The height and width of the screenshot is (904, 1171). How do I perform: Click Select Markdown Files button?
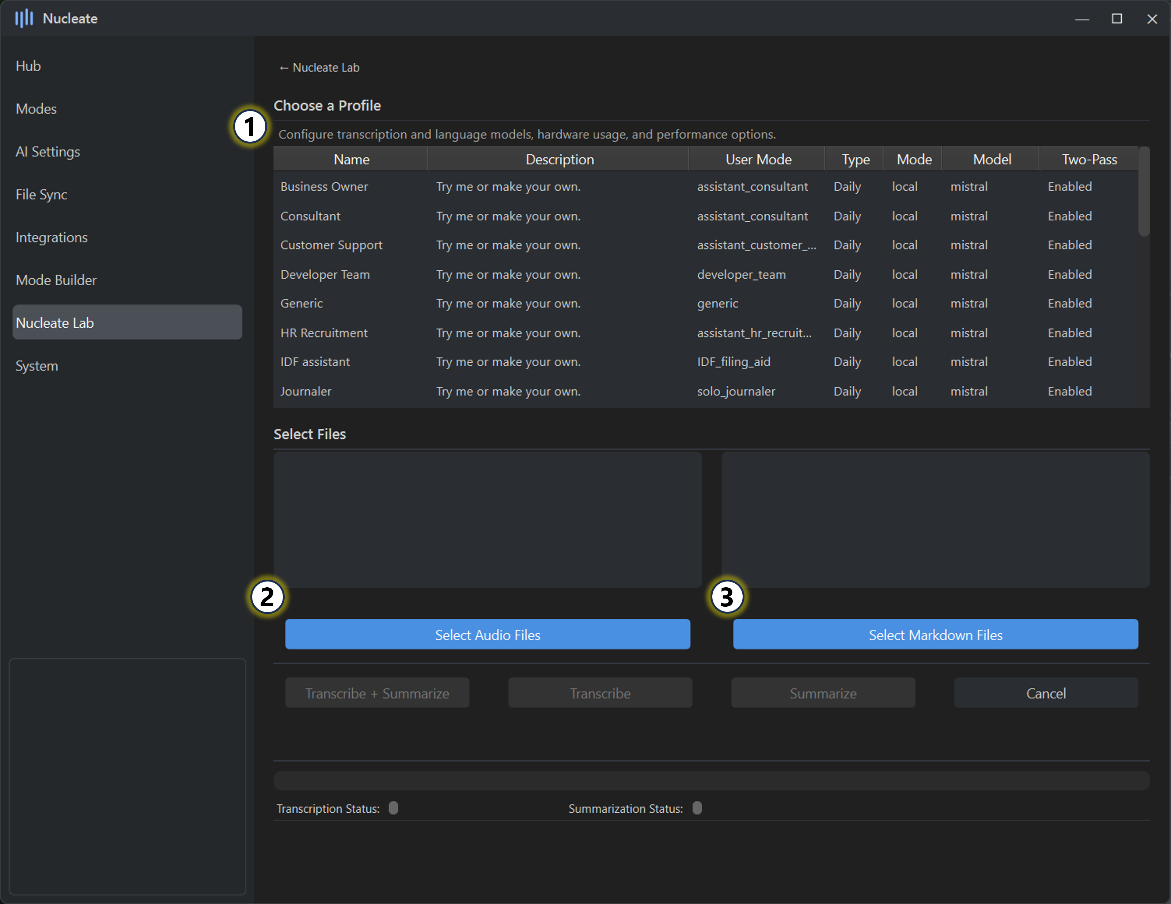[935, 634]
